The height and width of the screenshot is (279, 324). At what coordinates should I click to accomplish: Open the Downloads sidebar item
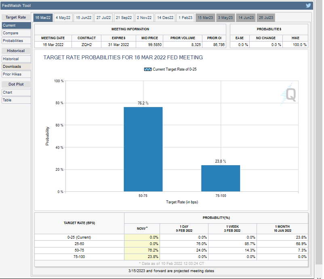point(16,67)
